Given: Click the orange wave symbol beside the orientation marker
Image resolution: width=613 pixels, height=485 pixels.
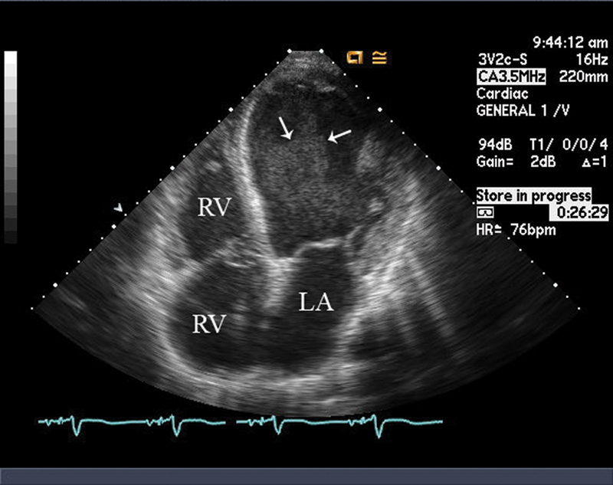Looking at the screenshot, I should click(x=377, y=56).
